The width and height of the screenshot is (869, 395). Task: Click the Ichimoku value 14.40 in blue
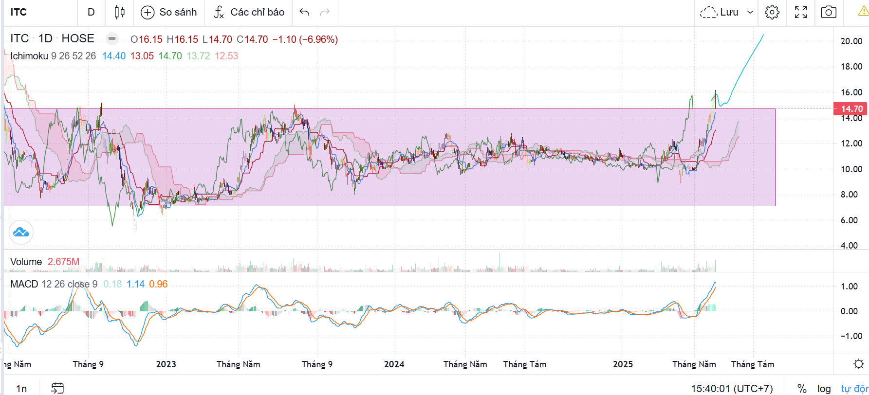(114, 56)
